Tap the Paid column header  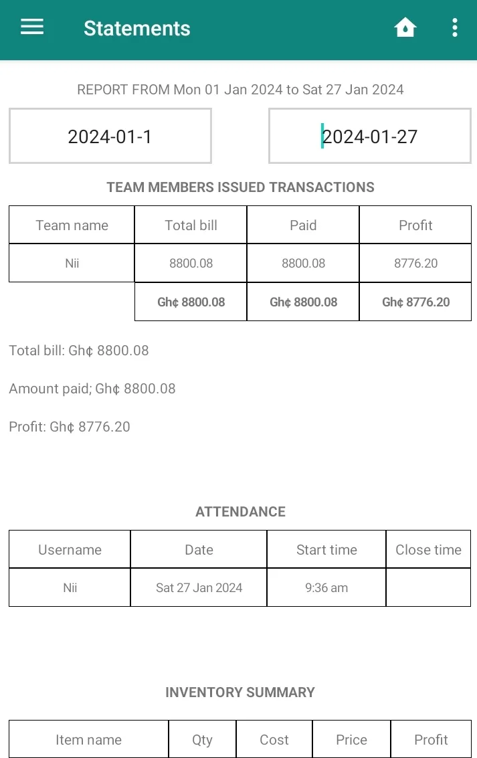(303, 225)
